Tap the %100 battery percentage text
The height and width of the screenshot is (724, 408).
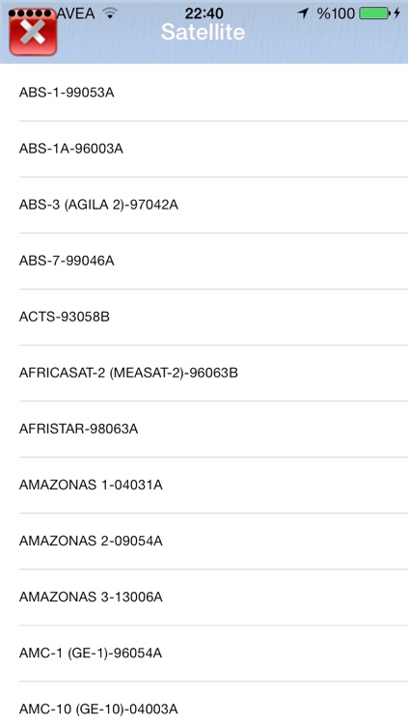pyautogui.click(x=336, y=14)
